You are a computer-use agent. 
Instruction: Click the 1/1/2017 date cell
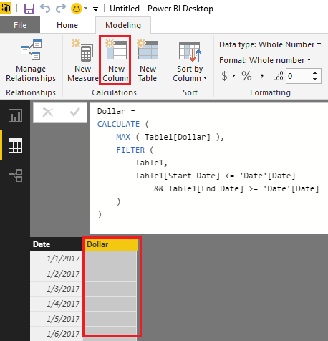57,259
